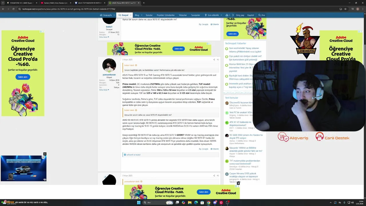Open the Tavsiyeler navbar item
Screen dimensions: 366x206
196,15
